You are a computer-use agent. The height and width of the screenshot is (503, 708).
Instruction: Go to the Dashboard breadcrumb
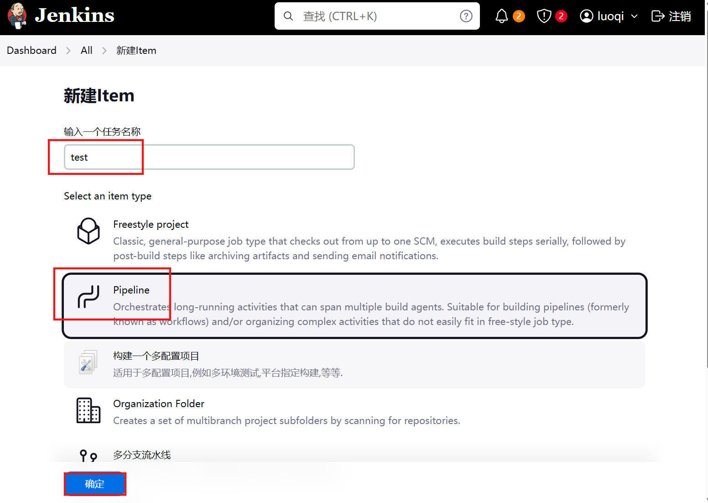pos(31,50)
